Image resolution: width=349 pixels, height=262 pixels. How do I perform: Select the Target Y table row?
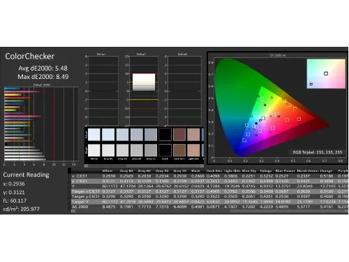coord(209,202)
